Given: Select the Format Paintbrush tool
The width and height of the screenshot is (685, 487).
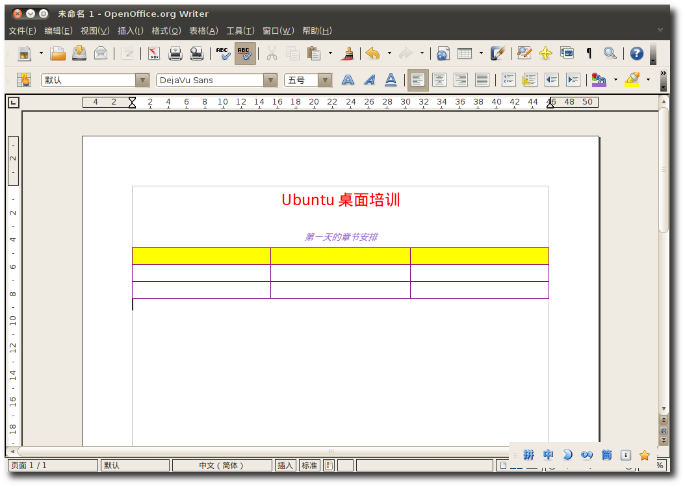Looking at the screenshot, I should click(x=348, y=54).
